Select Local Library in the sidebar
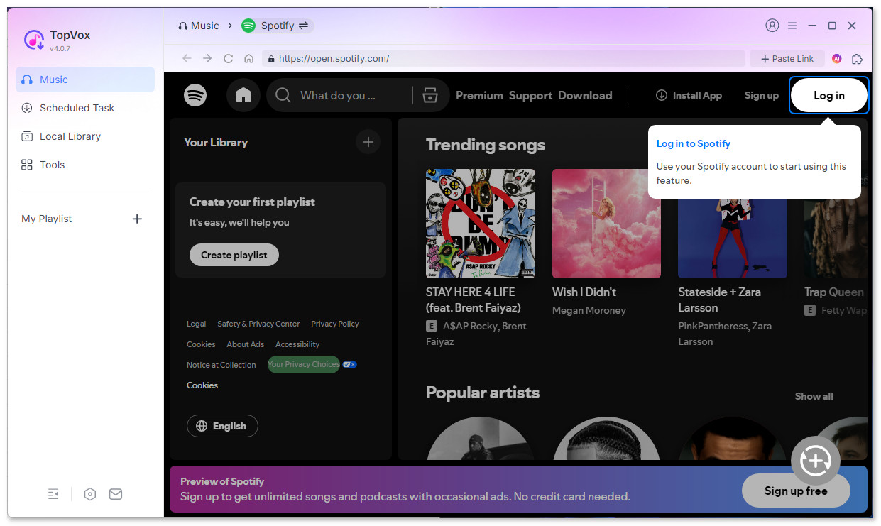The width and height of the screenshot is (881, 526). pos(70,136)
